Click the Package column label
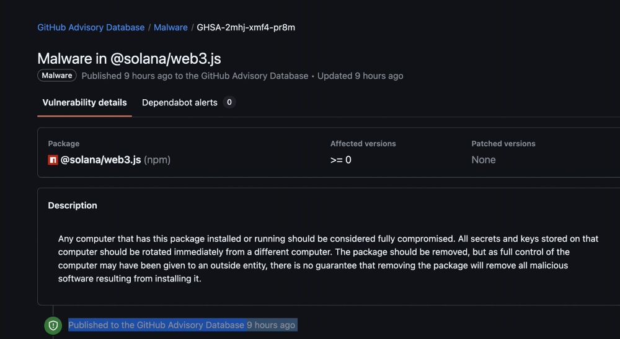620x339 pixels. pyautogui.click(x=64, y=143)
